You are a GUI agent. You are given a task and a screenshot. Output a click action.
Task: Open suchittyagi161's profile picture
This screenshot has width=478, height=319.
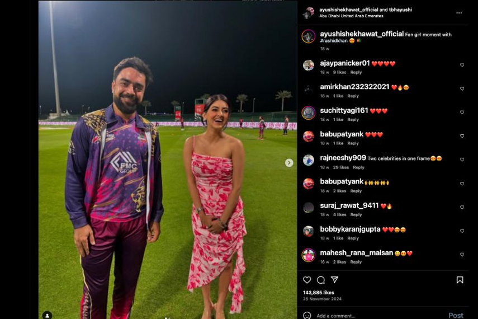coord(308,112)
